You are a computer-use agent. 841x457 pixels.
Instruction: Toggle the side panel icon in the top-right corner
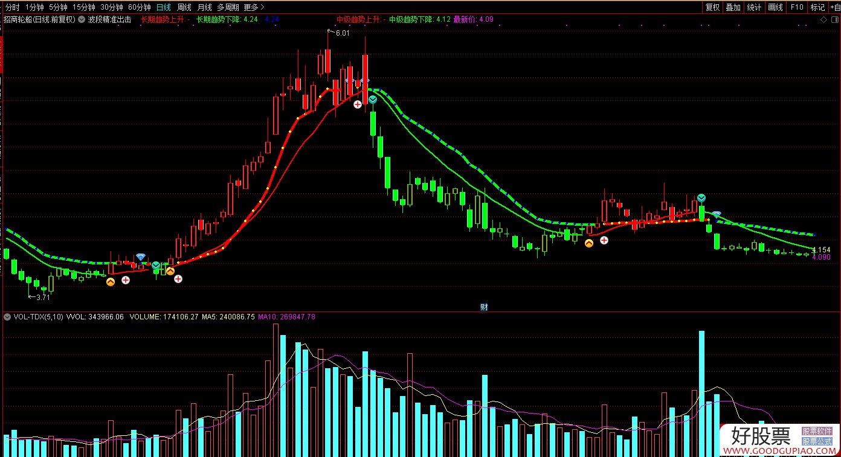pos(834,19)
